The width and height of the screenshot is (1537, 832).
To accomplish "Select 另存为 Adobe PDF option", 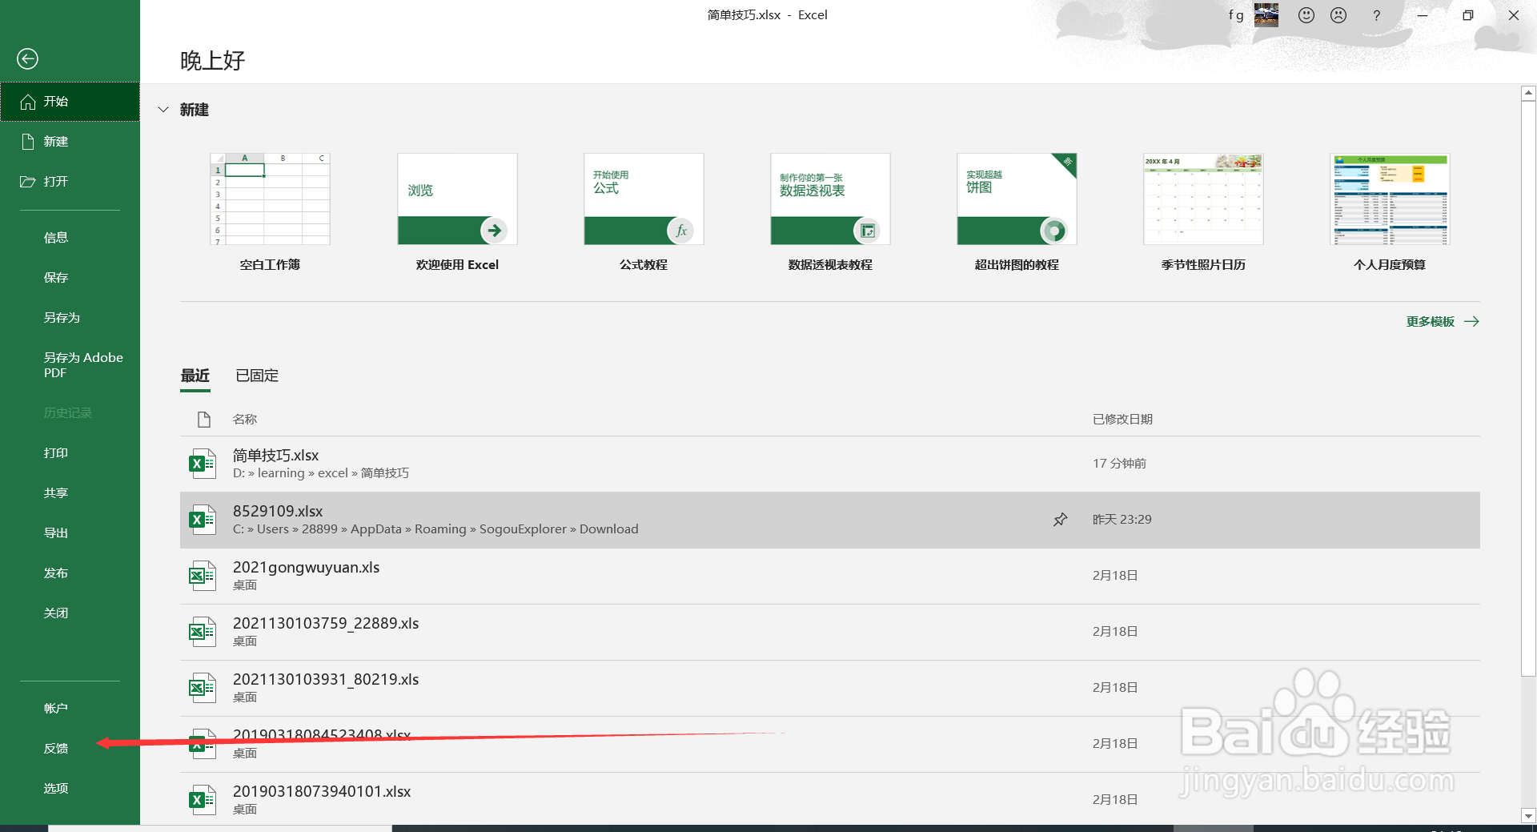I will point(70,365).
